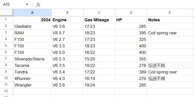195x97 pixels.
Task: Click the F150 cell in row 6
Action: [32, 52]
